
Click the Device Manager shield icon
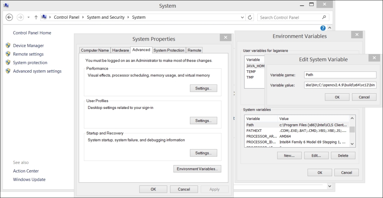tap(8, 45)
